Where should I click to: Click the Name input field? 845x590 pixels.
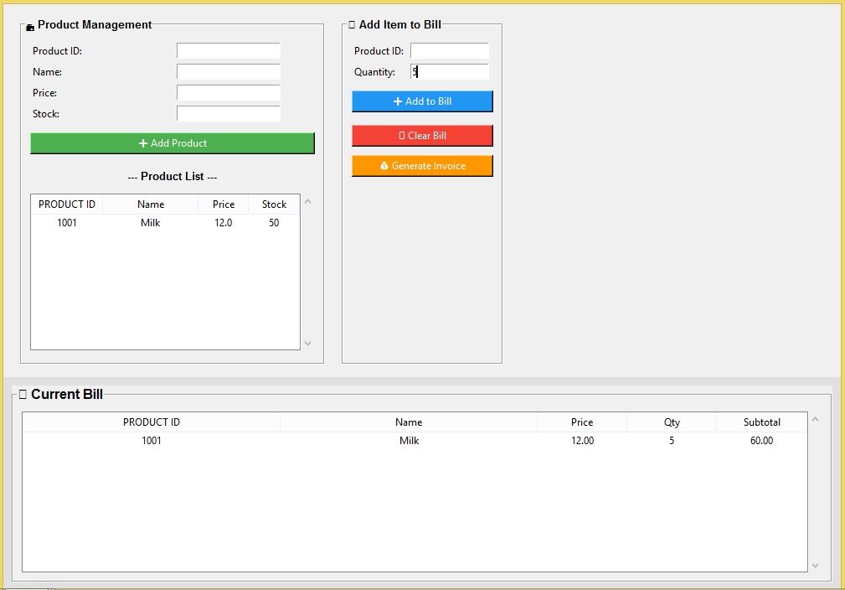(x=228, y=72)
